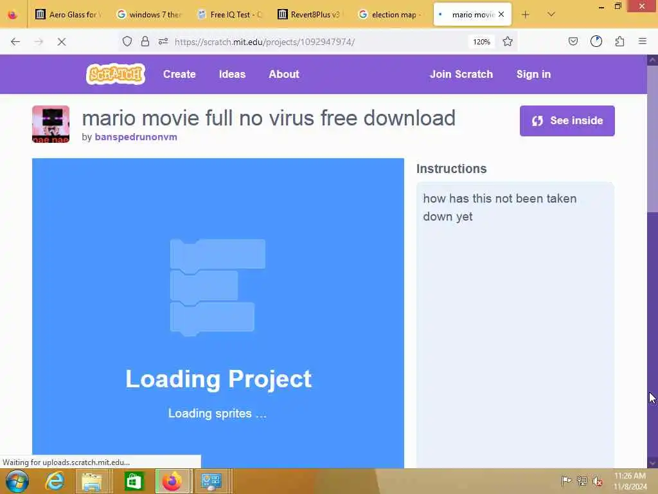Open the About page
Image resolution: width=658 pixels, height=494 pixels.
click(284, 74)
